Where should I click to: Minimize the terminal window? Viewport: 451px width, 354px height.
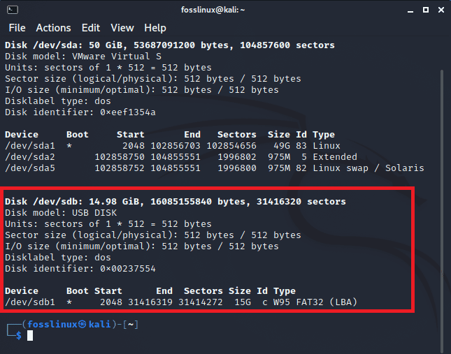point(410,10)
